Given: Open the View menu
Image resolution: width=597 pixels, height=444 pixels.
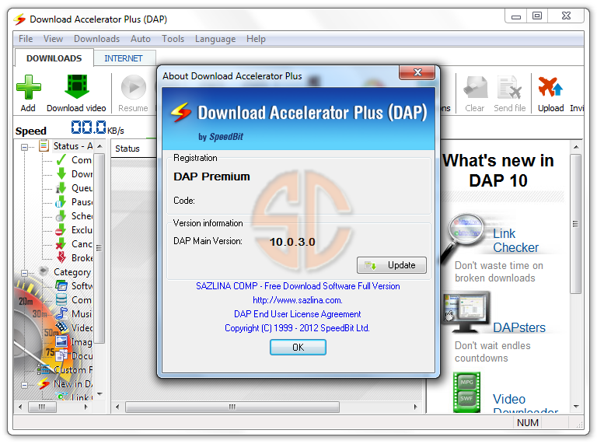Looking at the screenshot, I should pyautogui.click(x=53, y=39).
